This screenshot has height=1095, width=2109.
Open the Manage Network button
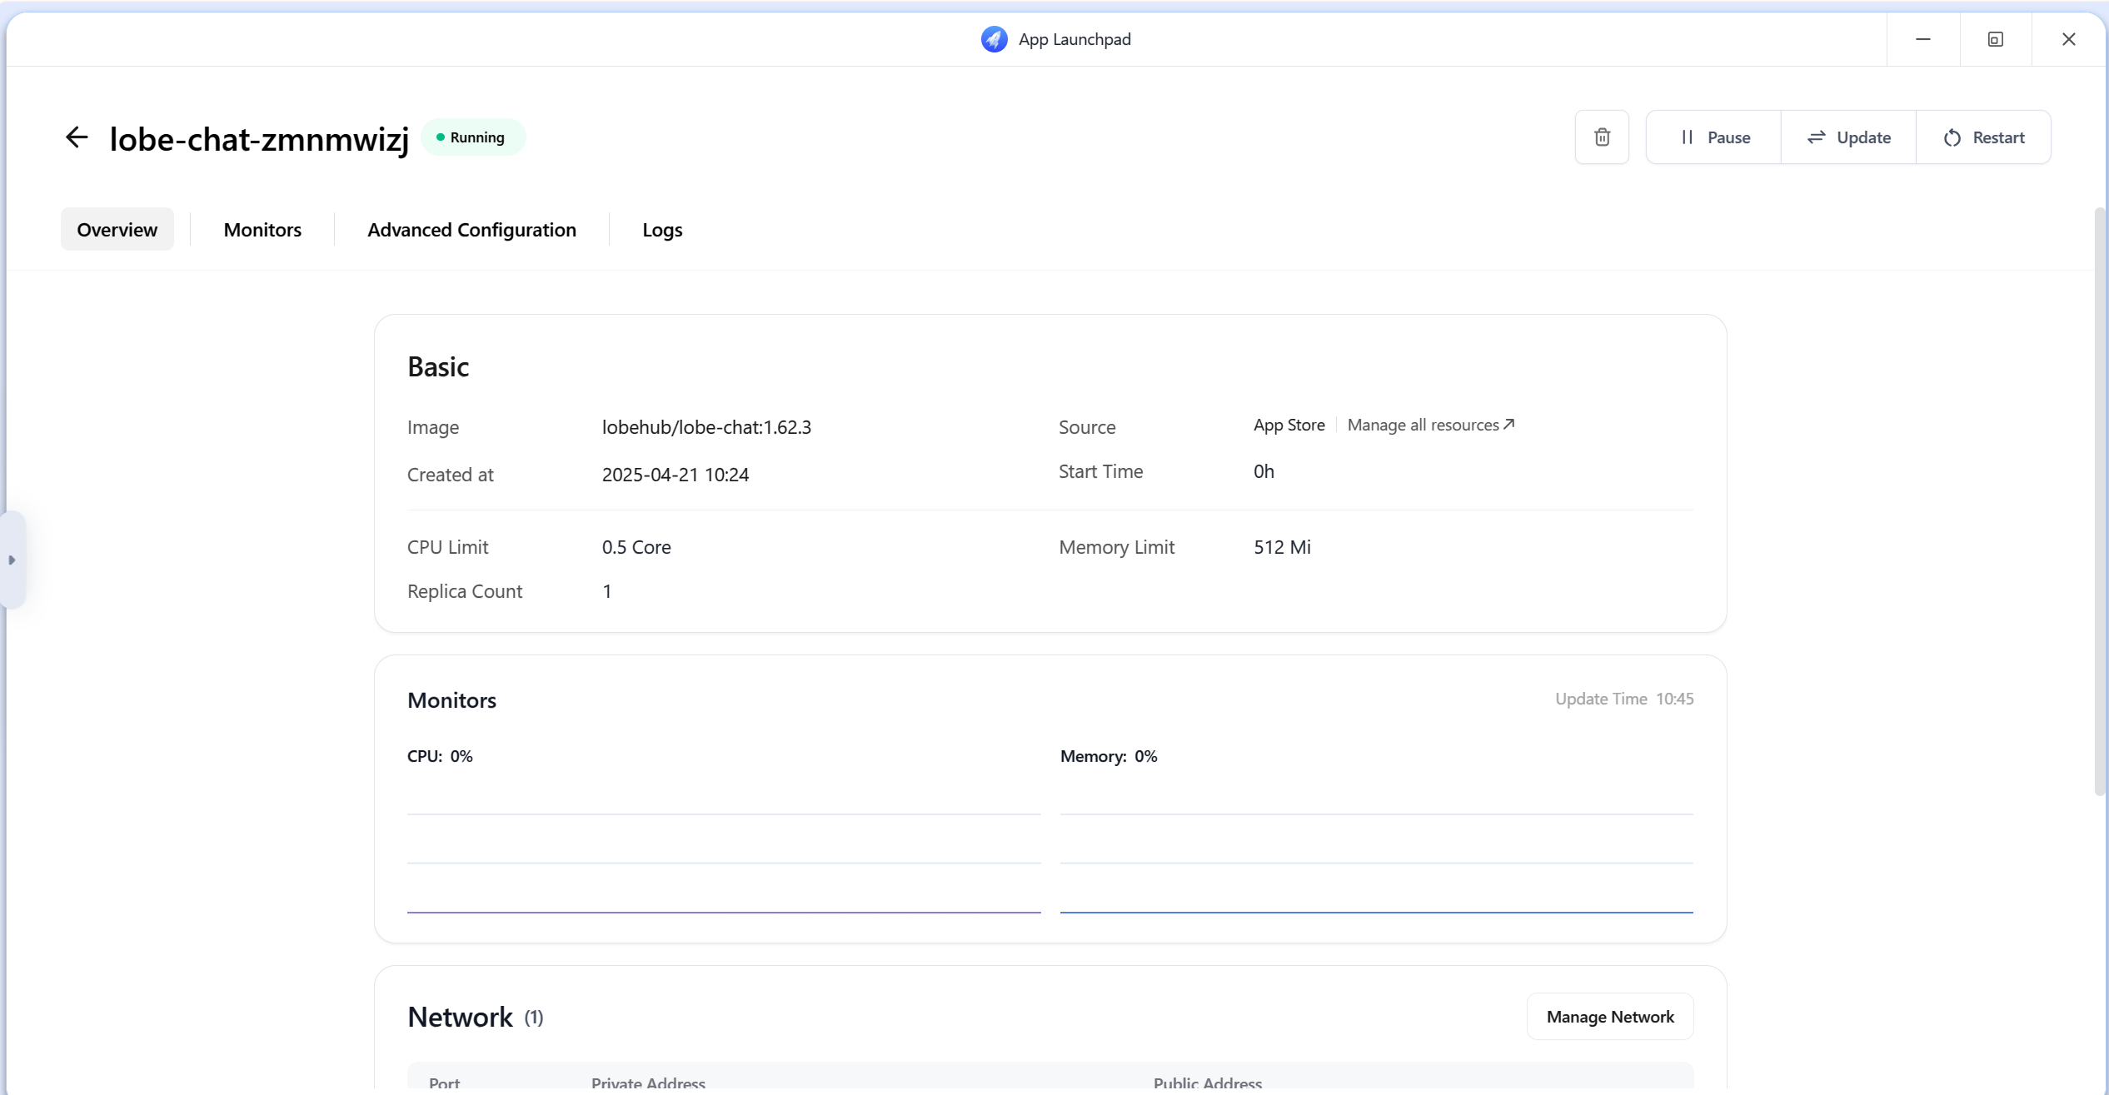[x=1610, y=1017]
